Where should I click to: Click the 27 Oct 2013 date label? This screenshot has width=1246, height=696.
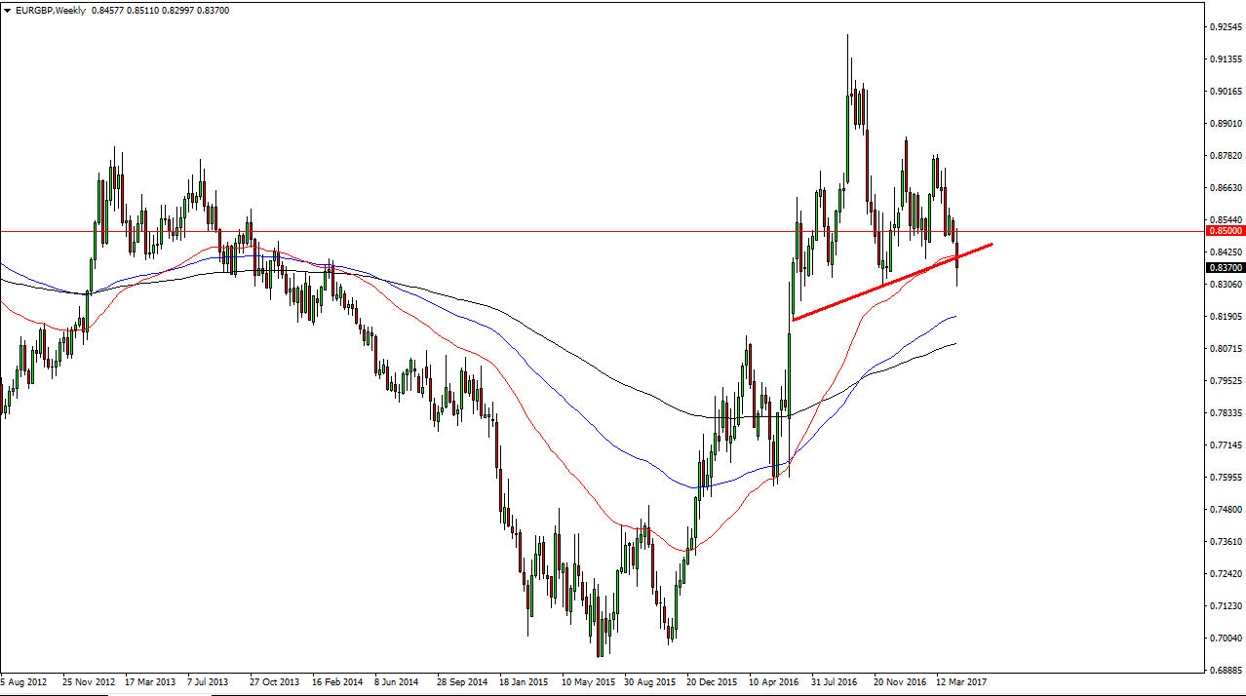tap(274, 682)
